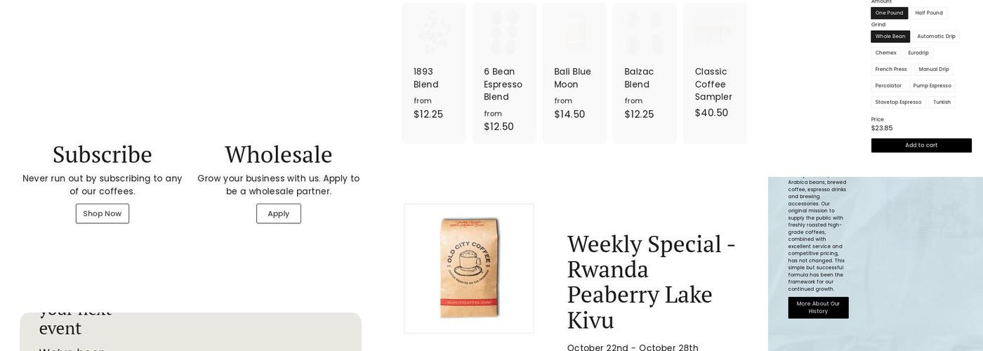Select the One Pound amount option

coord(889,13)
